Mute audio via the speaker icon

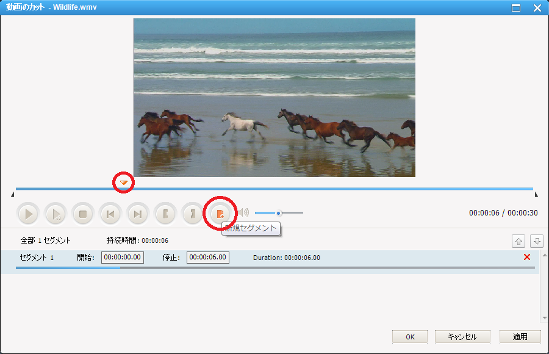click(x=244, y=212)
